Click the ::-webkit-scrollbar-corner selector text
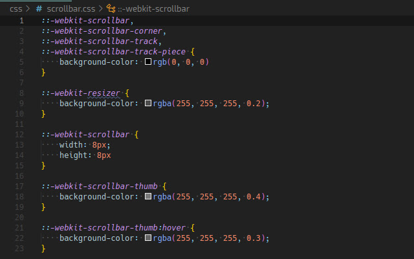 (x=102, y=31)
